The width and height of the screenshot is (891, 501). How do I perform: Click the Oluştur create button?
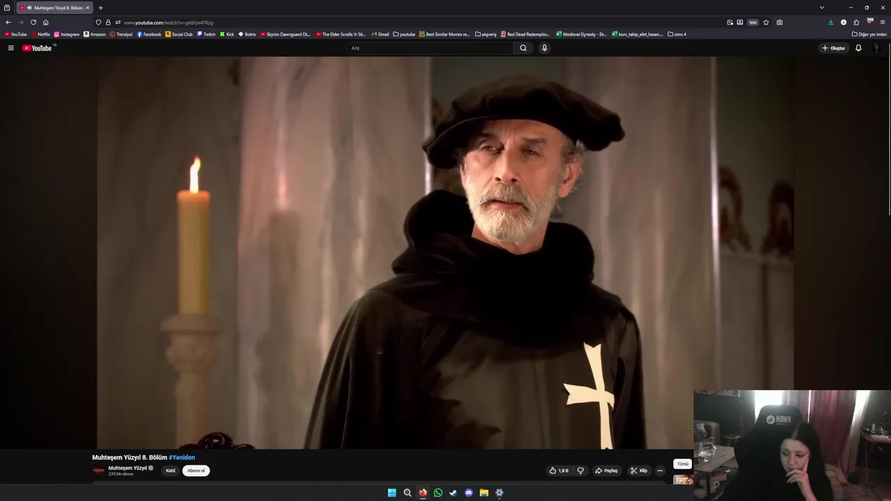click(x=833, y=48)
